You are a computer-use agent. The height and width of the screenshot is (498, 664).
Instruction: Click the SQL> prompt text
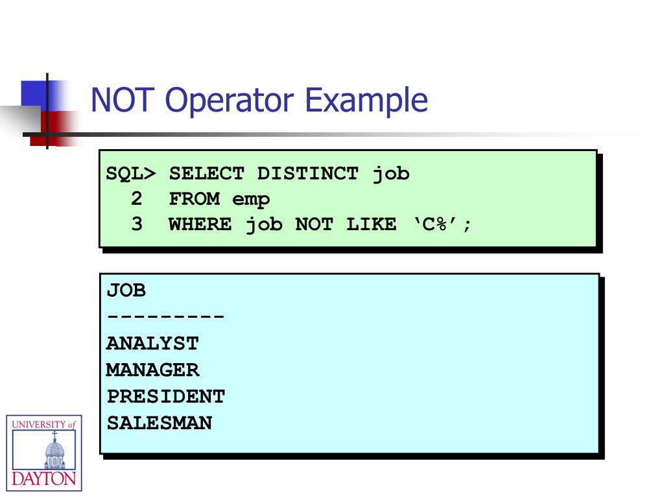coord(131,174)
